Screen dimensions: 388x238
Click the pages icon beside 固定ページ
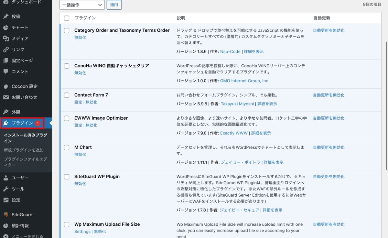[6, 60]
